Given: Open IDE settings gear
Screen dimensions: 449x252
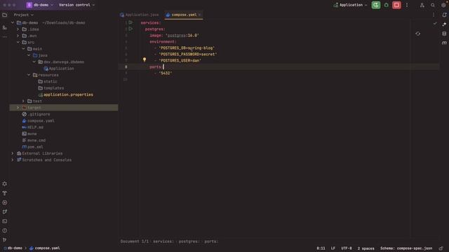Looking at the screenshot, I should (443, 5).
